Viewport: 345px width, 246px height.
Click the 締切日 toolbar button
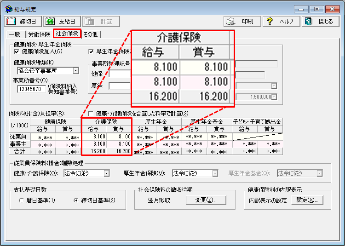pos(23,22)
